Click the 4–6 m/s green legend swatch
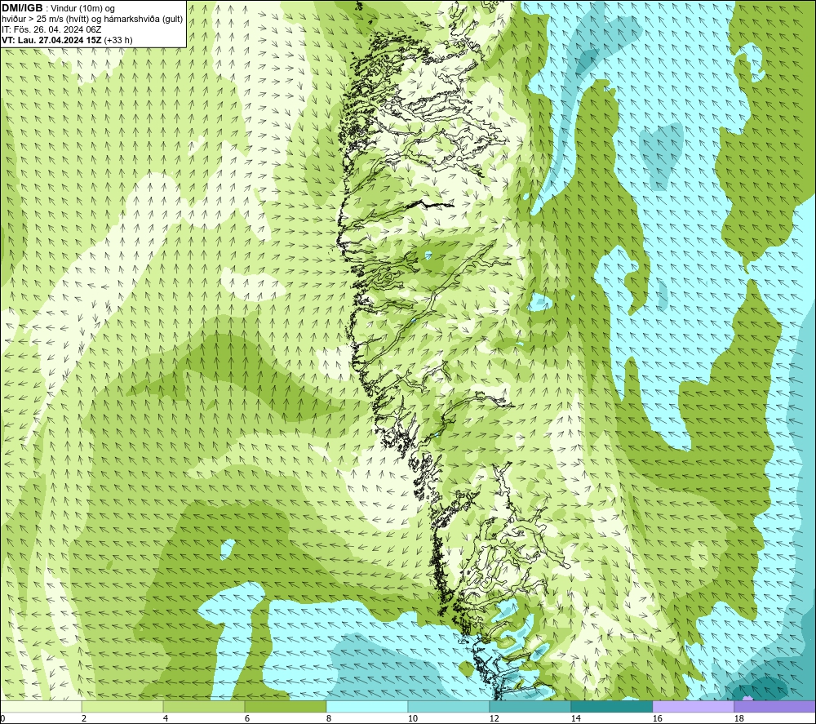 pos(204,706)
